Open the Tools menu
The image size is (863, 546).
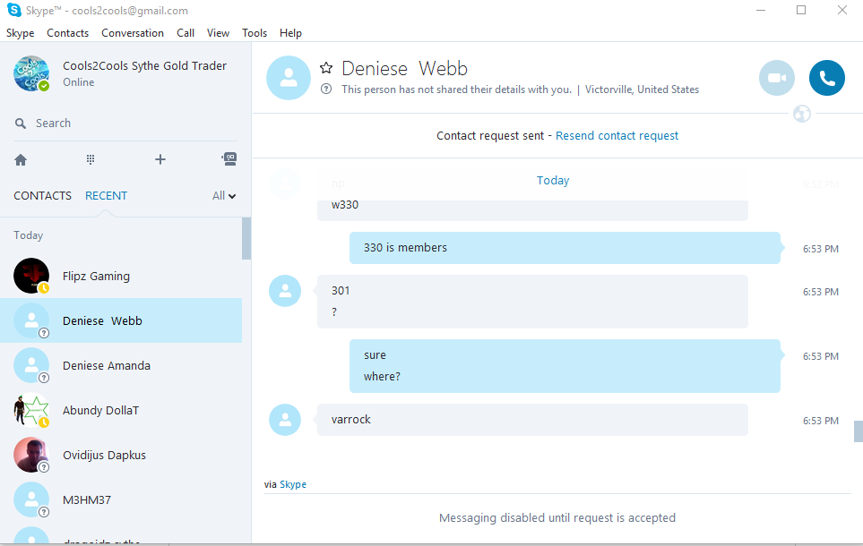(255, 33)
